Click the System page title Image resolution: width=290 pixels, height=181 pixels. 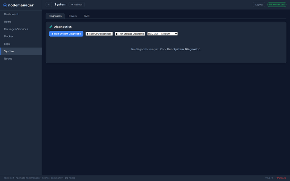[60, 4]
